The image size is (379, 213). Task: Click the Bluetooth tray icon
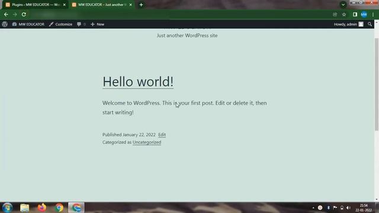click(x=328, y=208)
